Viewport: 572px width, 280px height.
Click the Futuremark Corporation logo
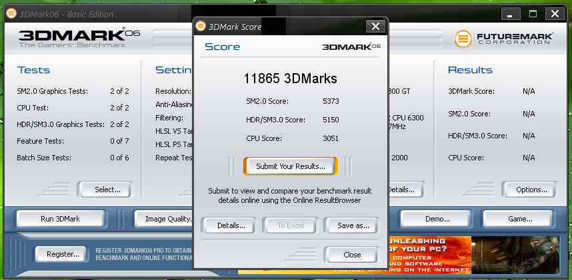[x=504, y=38]
